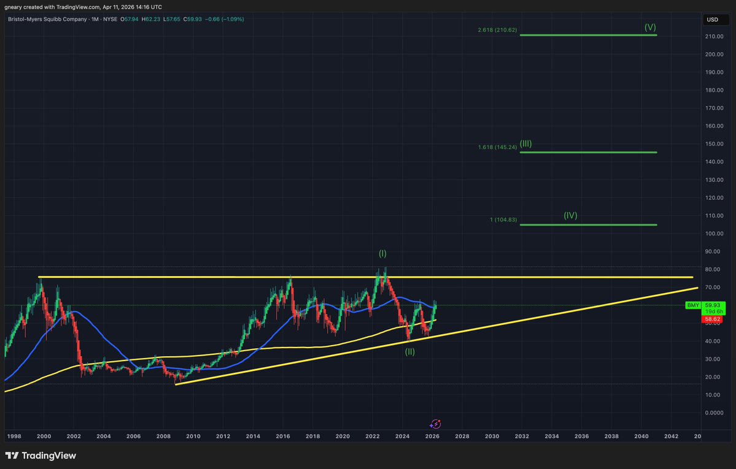Select the green 210.62 target line
The height and width of the screenshot is (469, 736).
tap(588, 35)
